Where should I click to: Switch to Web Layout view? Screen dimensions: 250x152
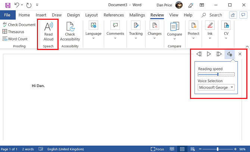click(193, 149)
